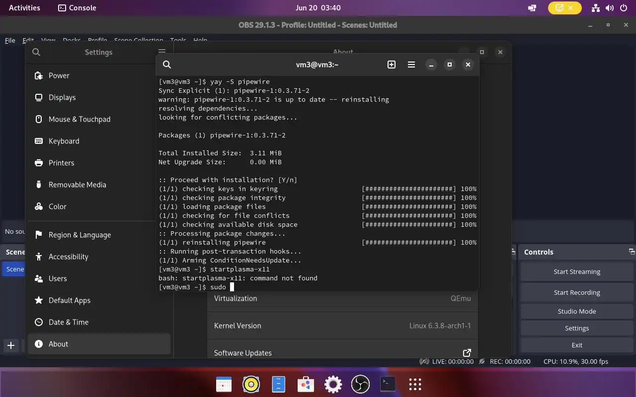This screenshot has height=397, width=636.
Task: Open a new tab in the terminal
Action: click(392, 65)
